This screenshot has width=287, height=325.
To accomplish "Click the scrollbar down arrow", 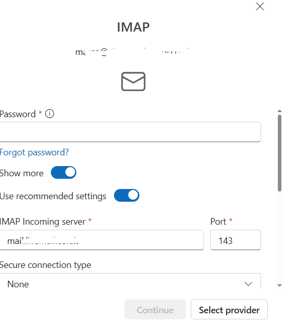I will pos(279,285).
